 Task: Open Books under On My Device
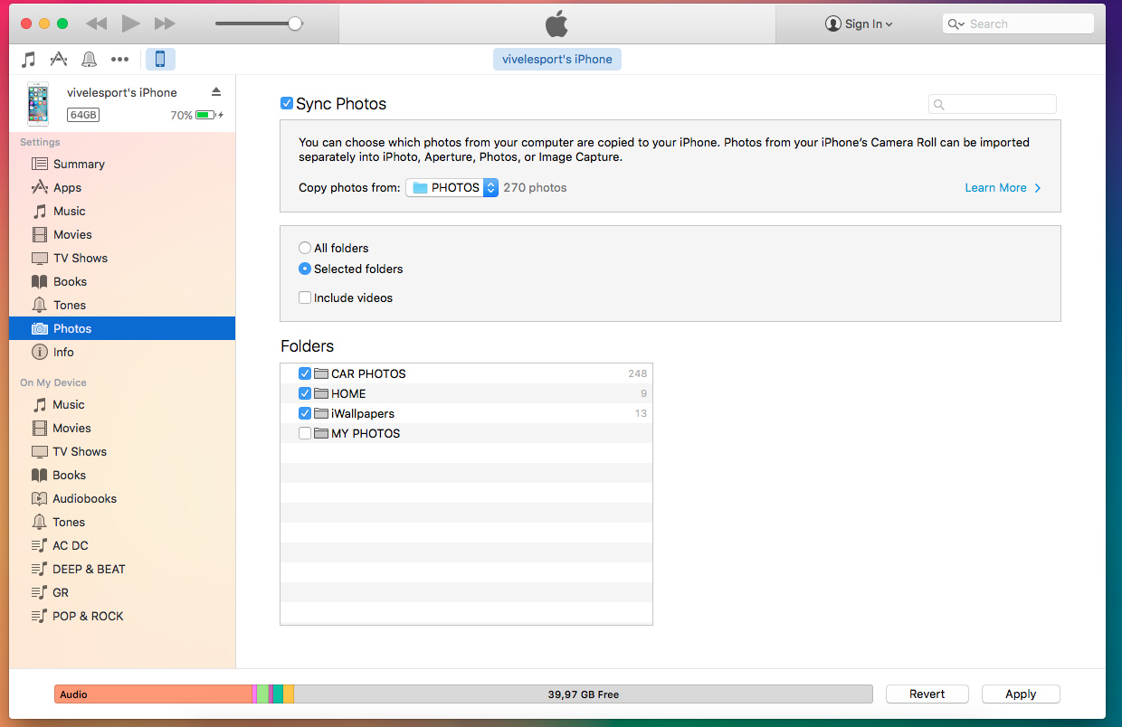pyautogui.click(x=122, y=475)
